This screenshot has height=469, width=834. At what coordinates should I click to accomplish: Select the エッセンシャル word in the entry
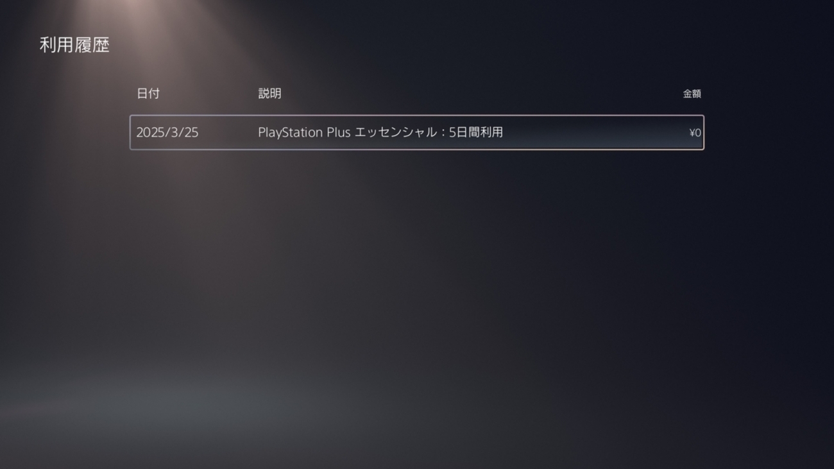395,132
